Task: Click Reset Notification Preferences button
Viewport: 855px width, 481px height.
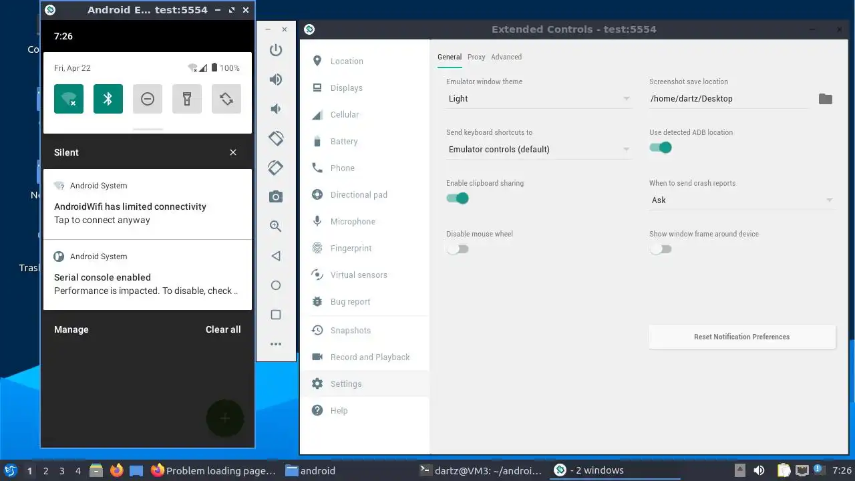Action: (742, 337)
